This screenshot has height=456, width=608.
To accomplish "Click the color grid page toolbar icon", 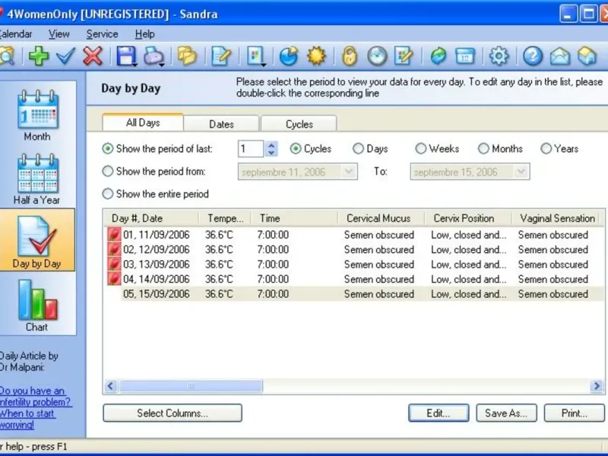I will click(x=255, y=56).
